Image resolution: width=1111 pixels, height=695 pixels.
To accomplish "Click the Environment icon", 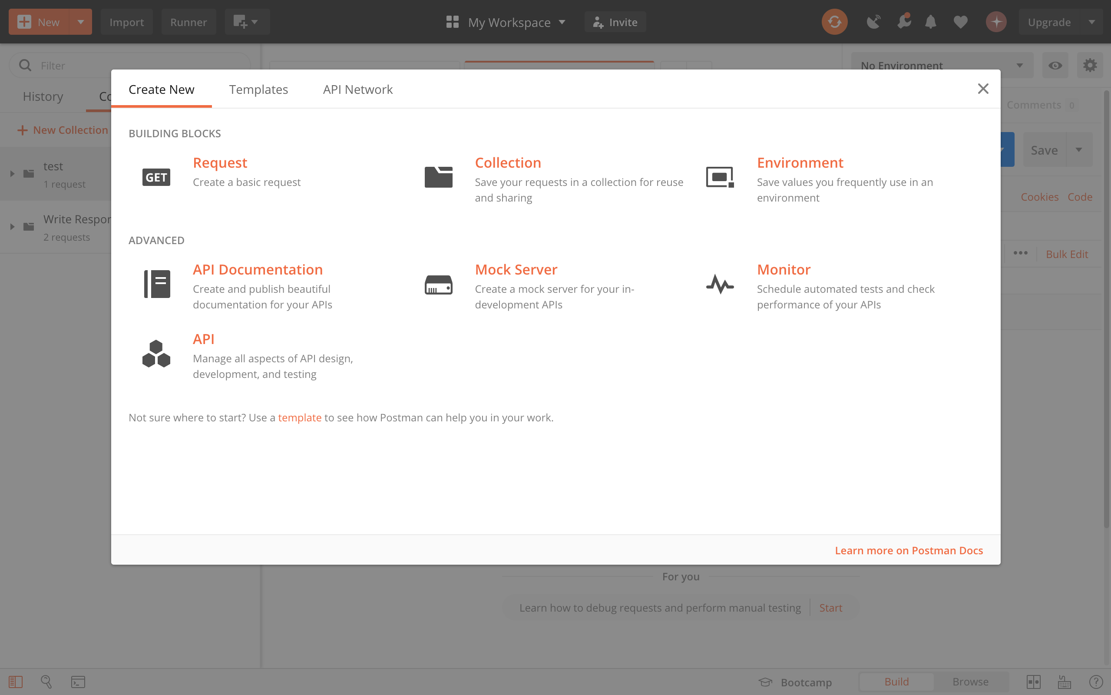I will (720, 177).
